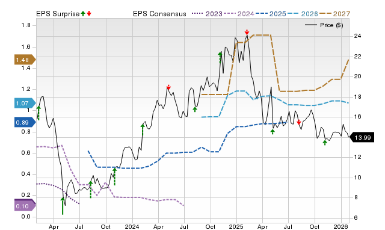Click the 2025 year label on the time axis

[236, 226]
